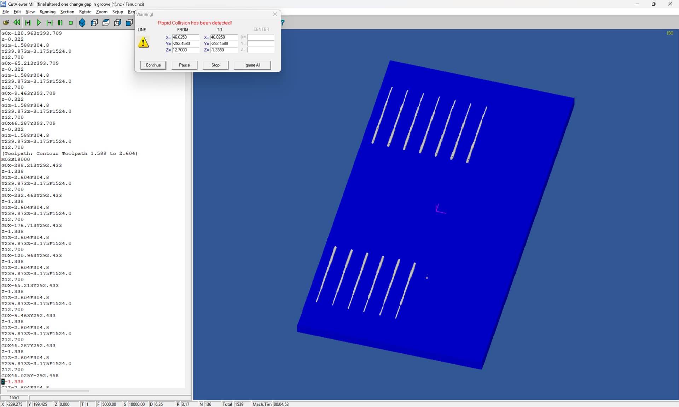Select the top-face cube view icon
This screenshot has height=407, width=679.
(106, 23)
